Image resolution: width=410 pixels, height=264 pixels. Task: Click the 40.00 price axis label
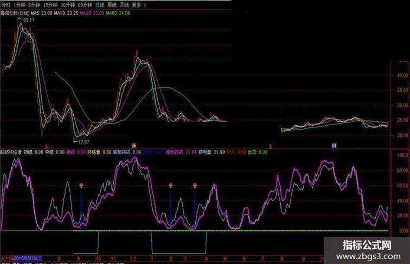tap(403, 75)
